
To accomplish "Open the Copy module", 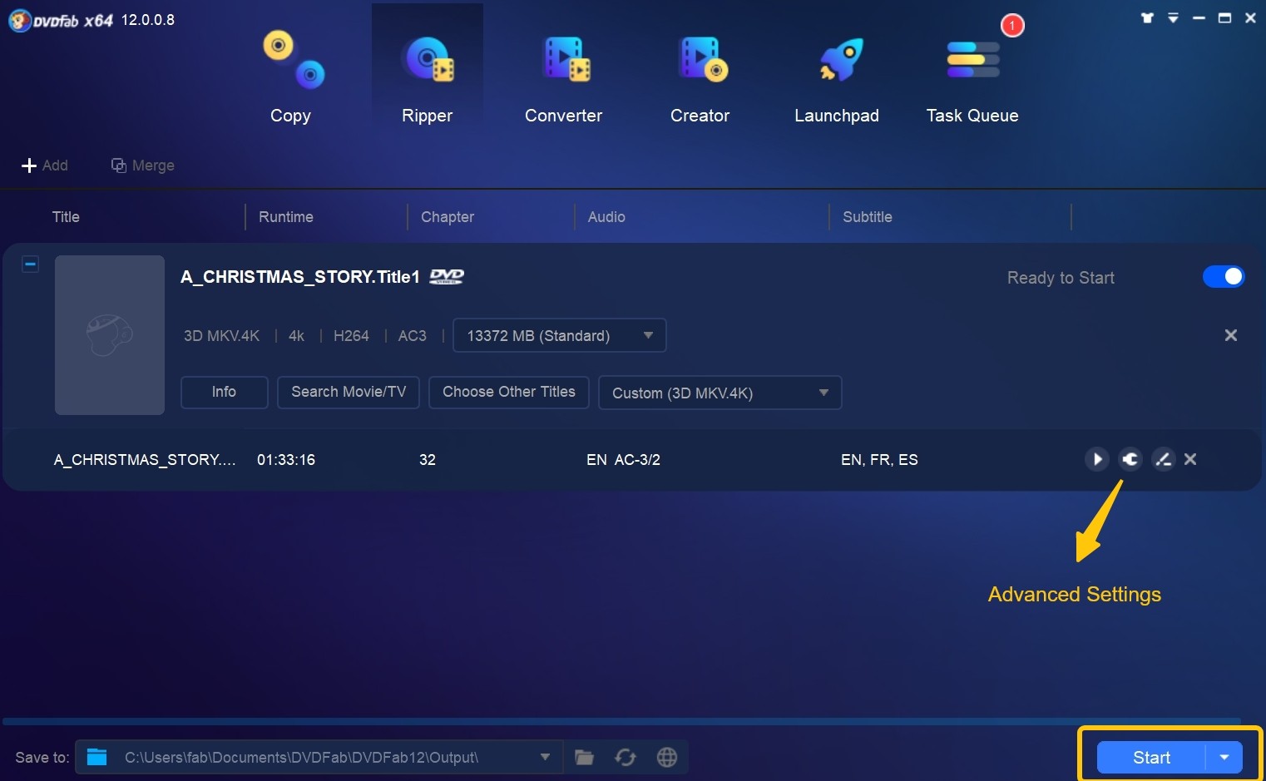I will 290,77.
